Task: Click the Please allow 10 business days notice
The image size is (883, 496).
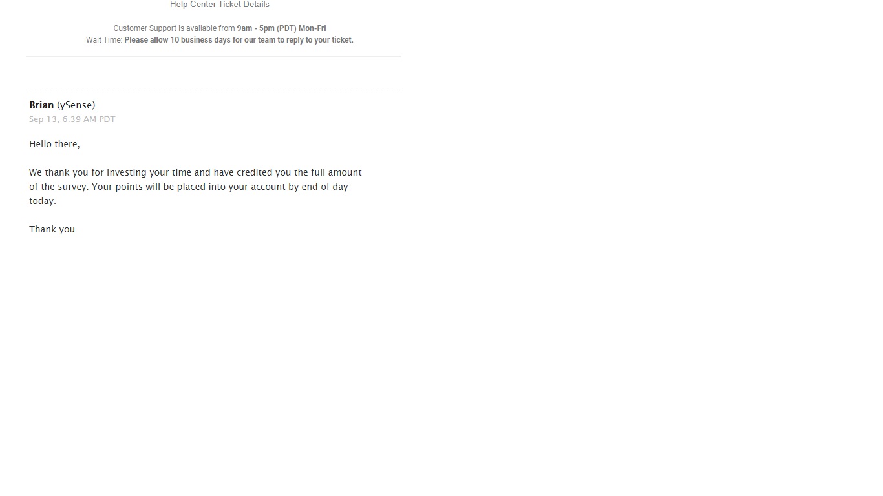Action: [239, 40]
